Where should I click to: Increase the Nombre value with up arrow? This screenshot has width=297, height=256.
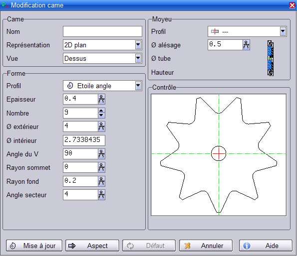tap(101, 111)
